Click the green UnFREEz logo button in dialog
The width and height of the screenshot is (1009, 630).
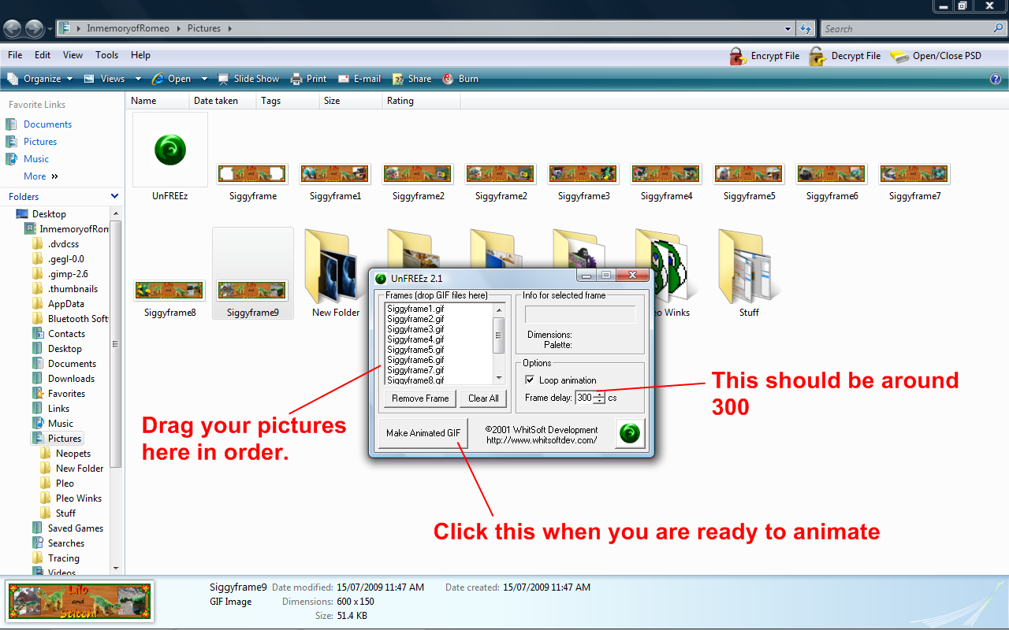coord(629,433)
